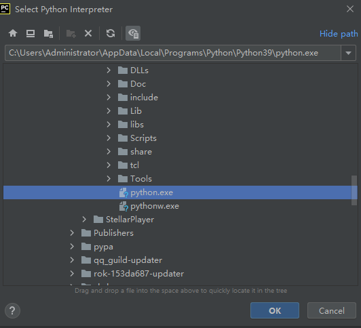Viewport: 361px width, 328px height.
Task: Select the Publishers folder name
Action: coord(113,233)
